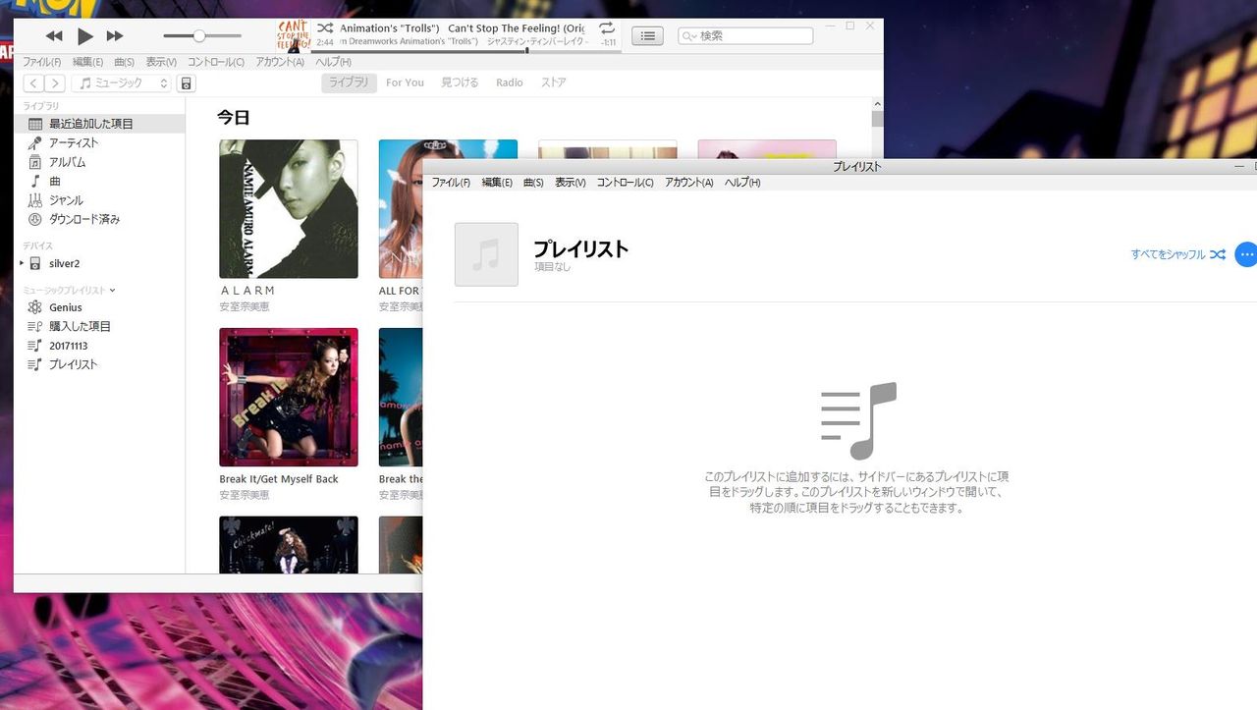This screenshot has width=1257, height=710.
Task: Click the 20171113 playlist icon
Action: pos(35,346)
